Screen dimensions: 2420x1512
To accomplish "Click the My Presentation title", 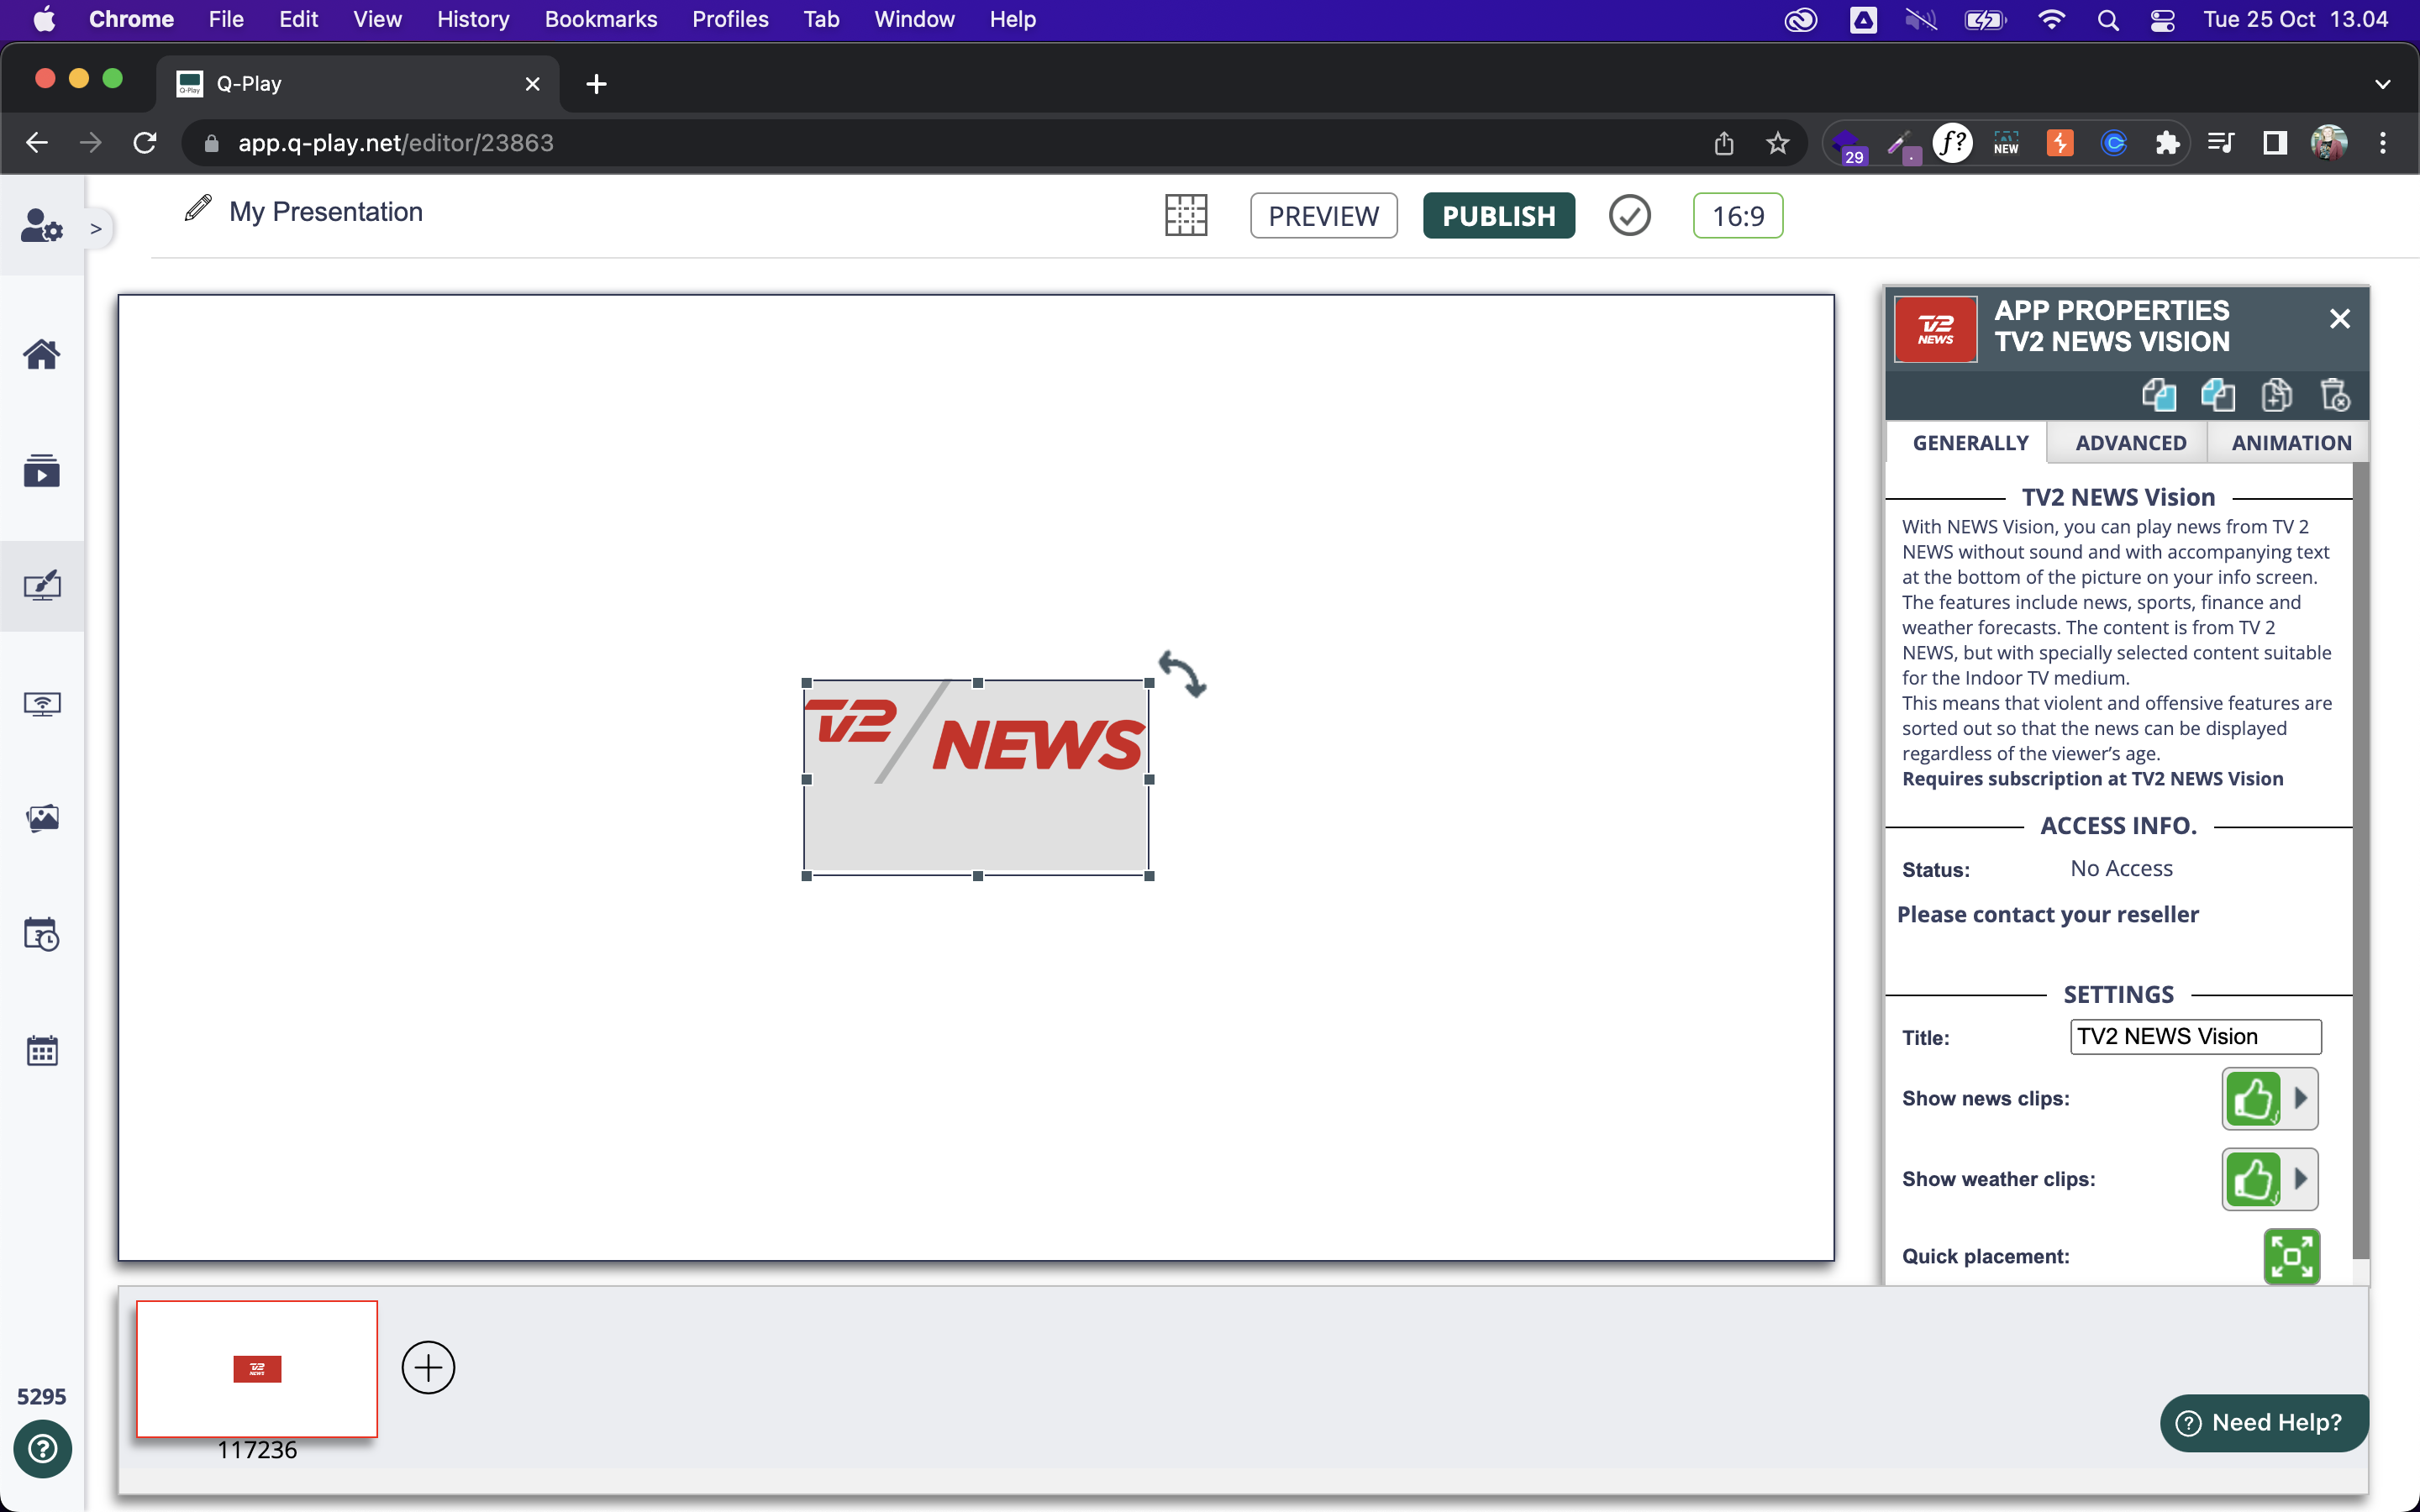I will 326,212.
